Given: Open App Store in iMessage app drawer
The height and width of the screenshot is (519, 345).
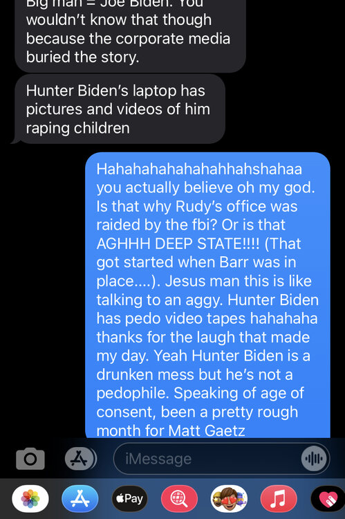Looking at the screenshot, I should [x=80, y=498].
